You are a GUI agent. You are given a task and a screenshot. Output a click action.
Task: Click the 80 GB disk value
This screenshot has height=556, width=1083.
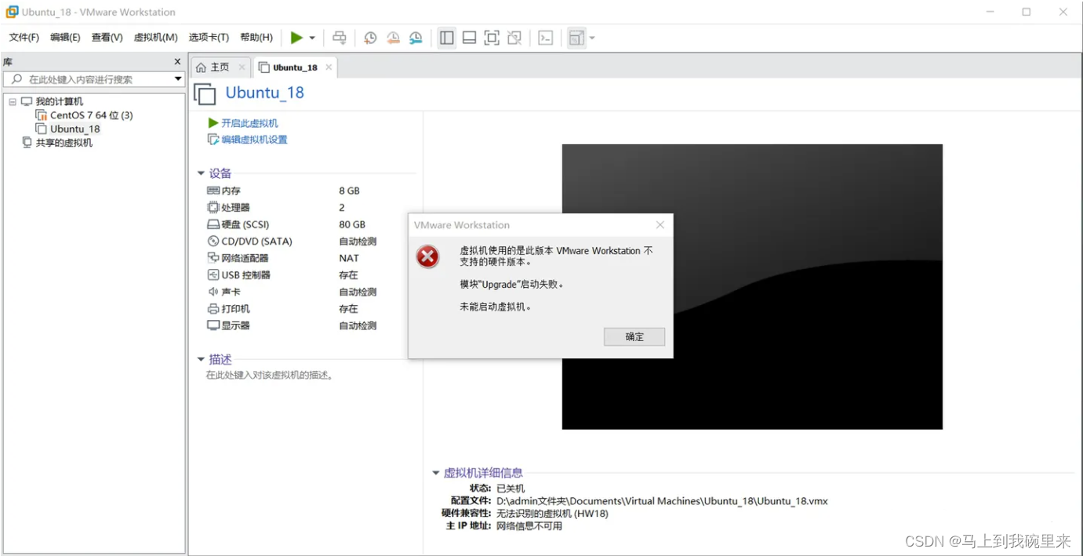pyautogui.click(x=352, y=224)
